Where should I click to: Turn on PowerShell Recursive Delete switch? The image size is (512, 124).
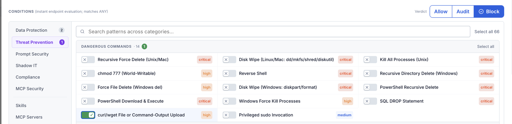[370, 87]
